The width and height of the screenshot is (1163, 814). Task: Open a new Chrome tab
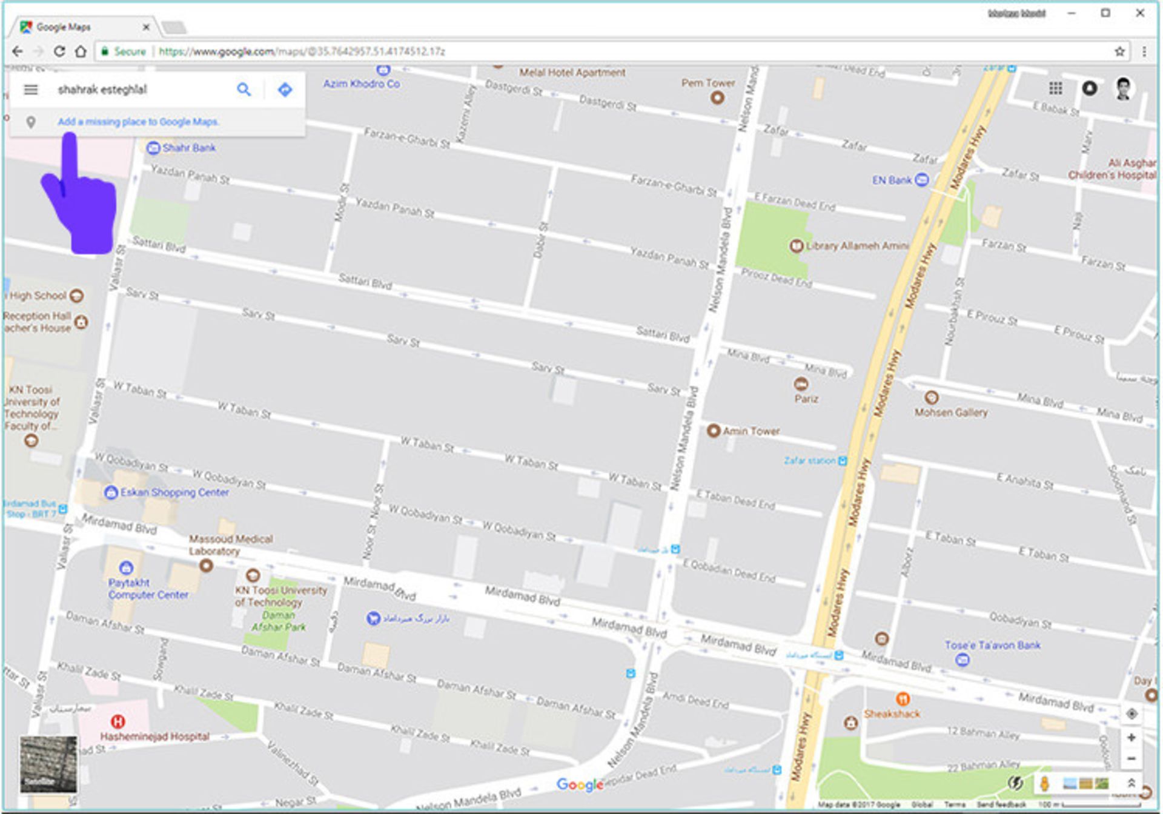coord(174,27)
